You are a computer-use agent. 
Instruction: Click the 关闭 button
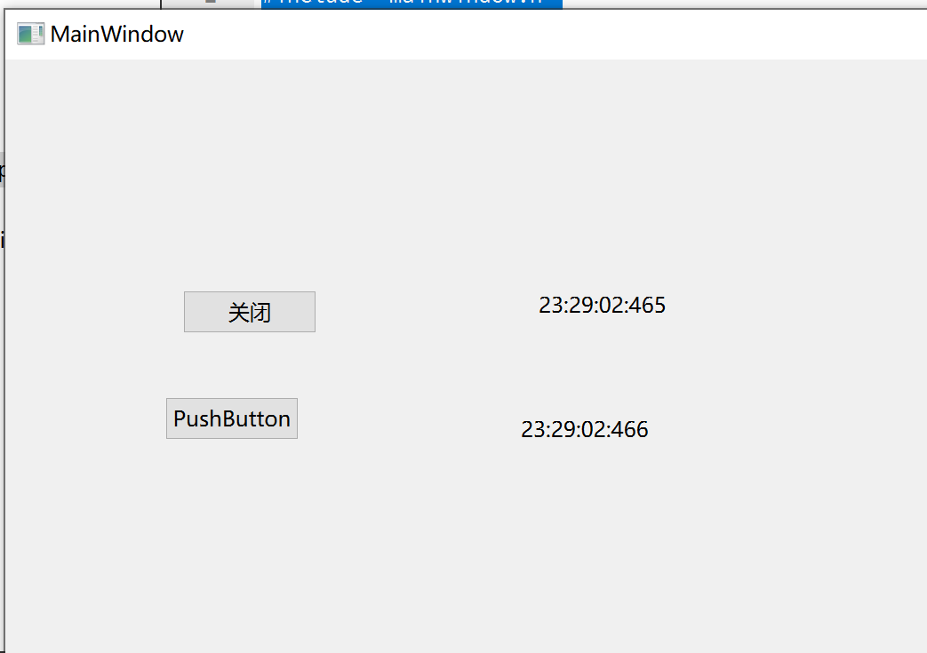(250, 312)
